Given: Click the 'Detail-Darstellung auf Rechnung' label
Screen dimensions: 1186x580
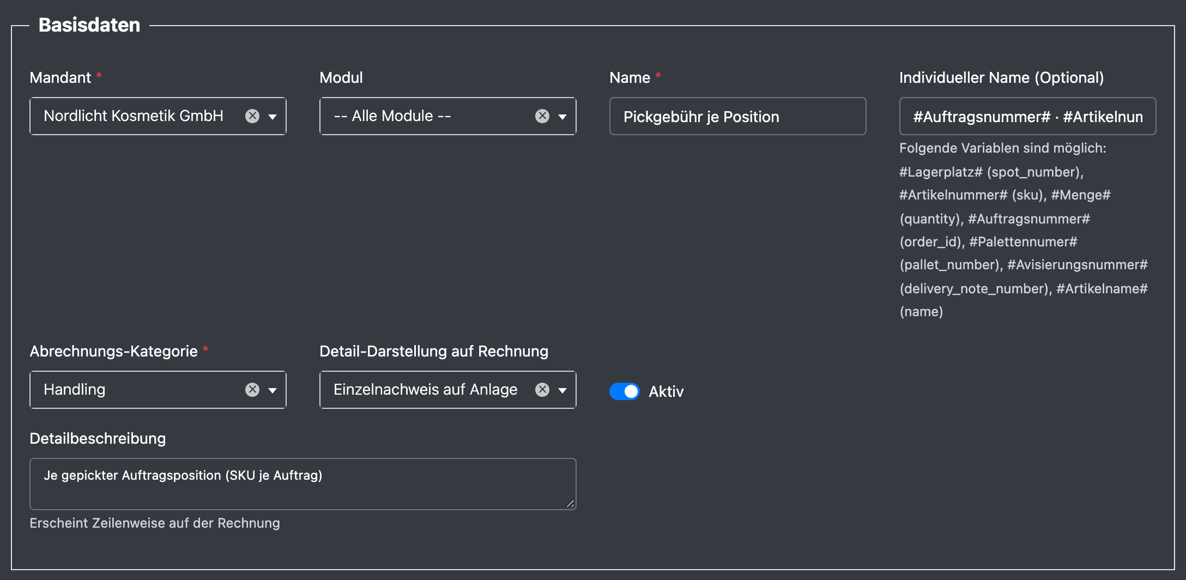Looking at the screenshot, I should click(x=434, y=352).
